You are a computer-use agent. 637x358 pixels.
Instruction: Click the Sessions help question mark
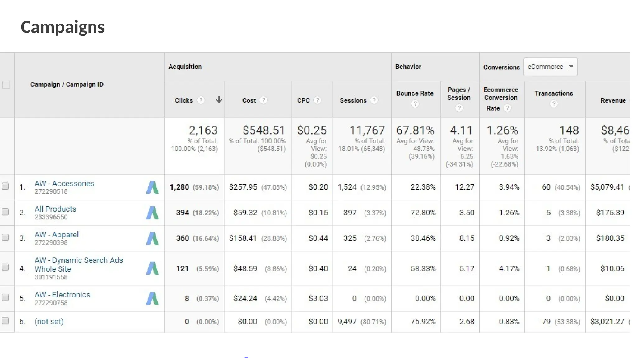[x=374, y=100]
